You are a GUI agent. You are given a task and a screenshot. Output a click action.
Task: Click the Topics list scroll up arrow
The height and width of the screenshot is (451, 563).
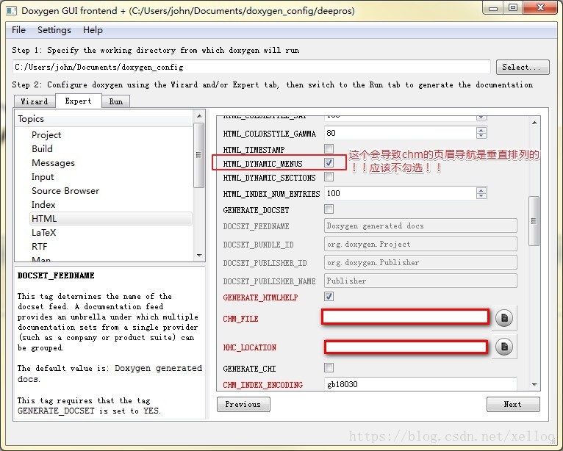coord(199,116)
